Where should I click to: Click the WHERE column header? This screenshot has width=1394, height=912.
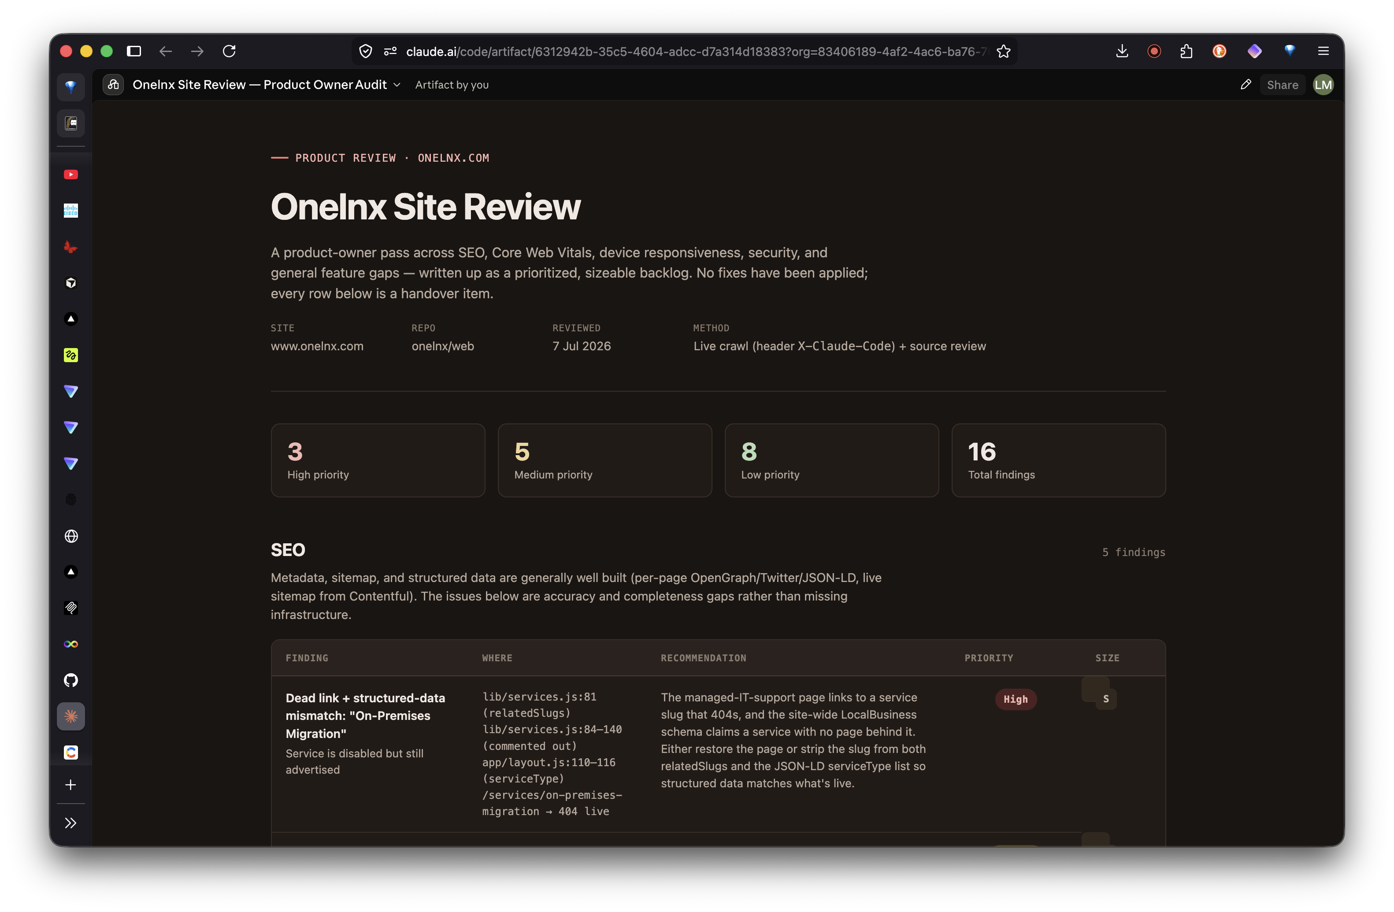[x=497, y=658]
